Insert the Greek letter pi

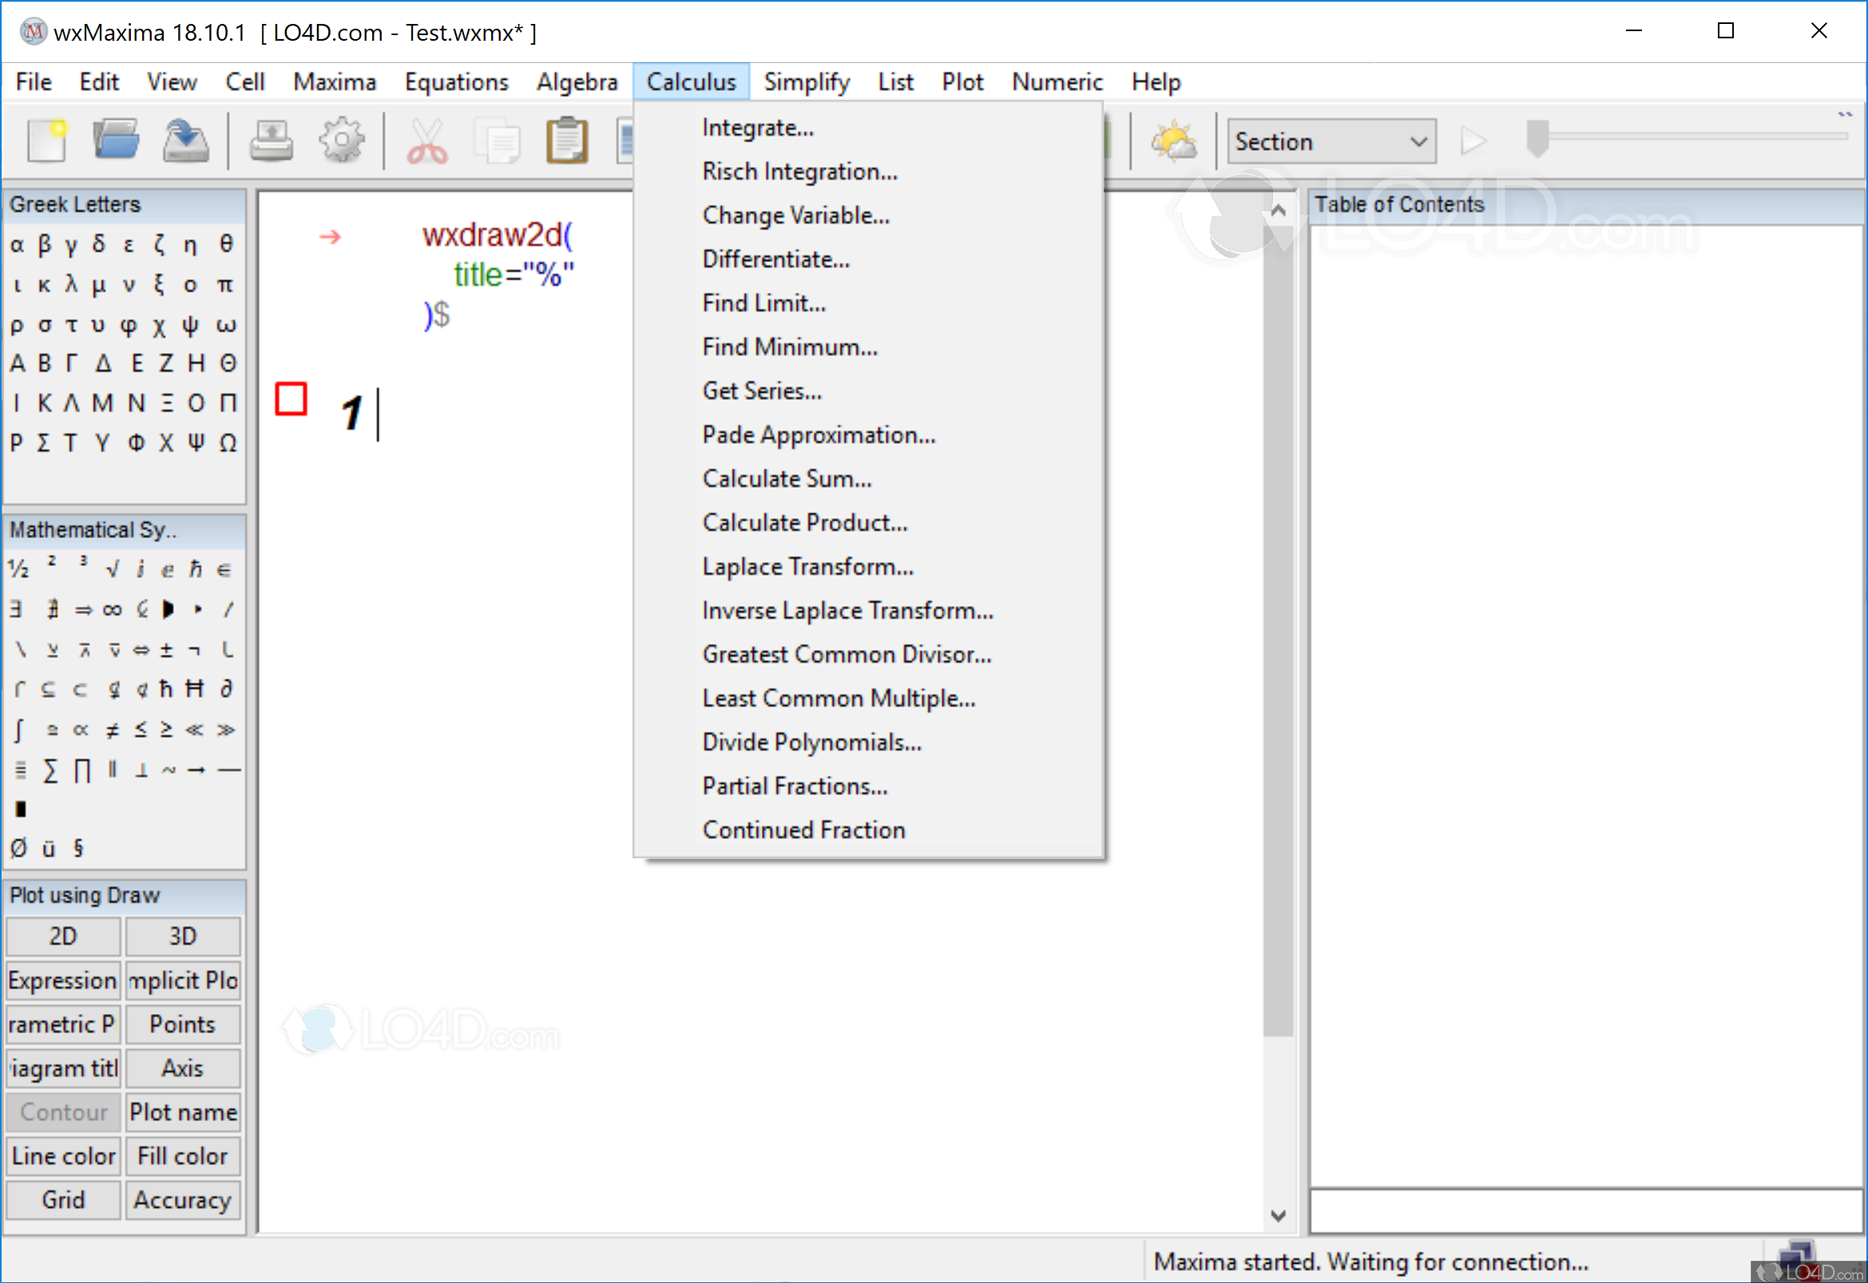pyautogui.click(x=225, y=284)
